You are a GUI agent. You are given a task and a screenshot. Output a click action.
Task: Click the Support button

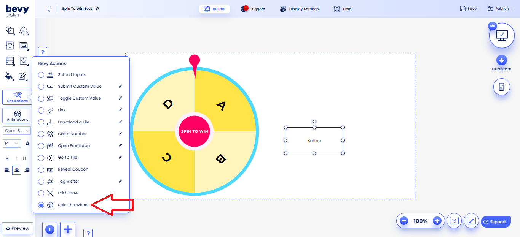(496, 221)
